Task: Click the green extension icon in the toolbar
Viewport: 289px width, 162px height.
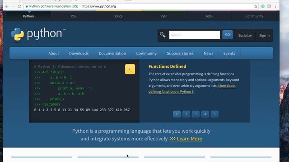Action: pos(263,6)
